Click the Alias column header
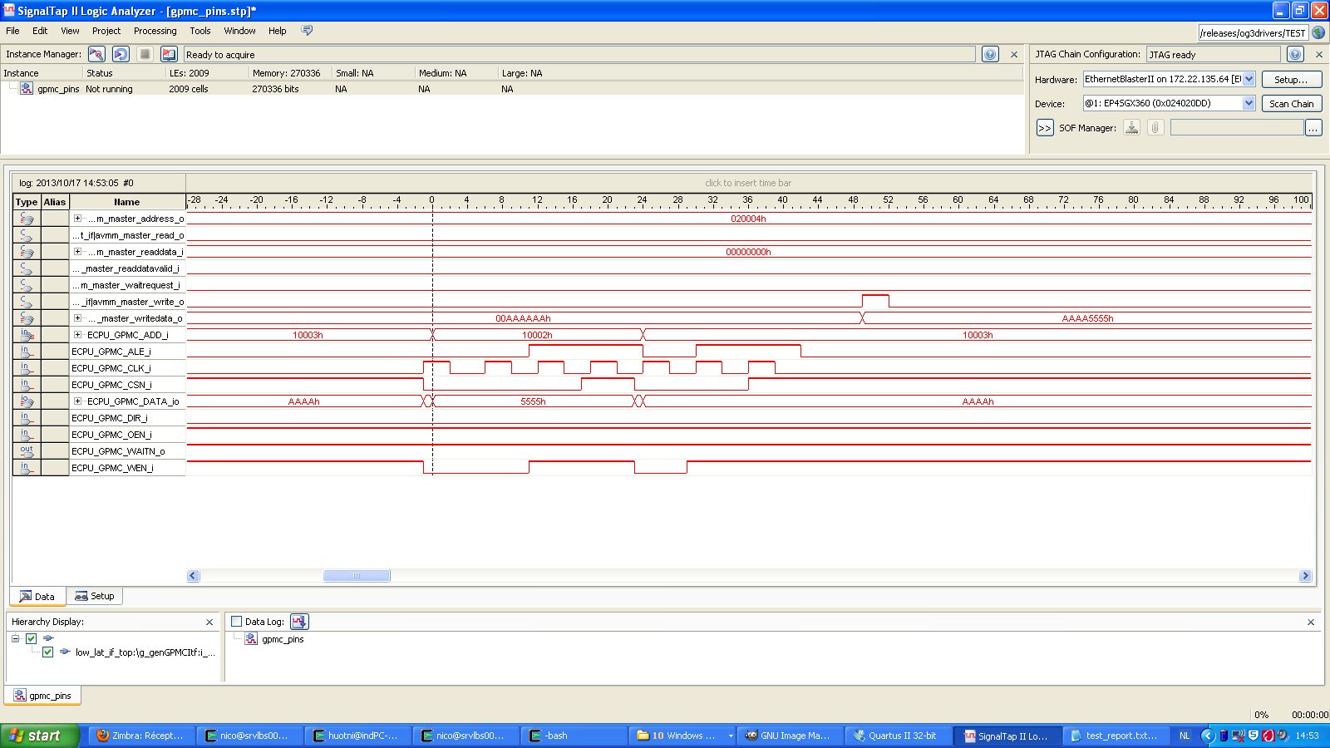This screenshot has width=1330, height=748. point(55,202)
